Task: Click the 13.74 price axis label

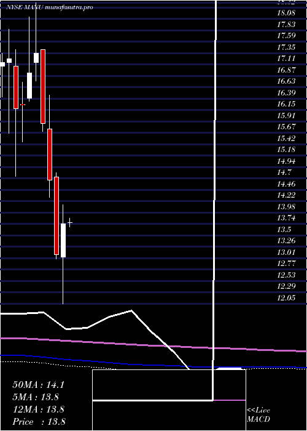Action: click(286, 218)
